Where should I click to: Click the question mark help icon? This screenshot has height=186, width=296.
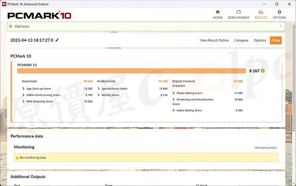tap(281, 26)
